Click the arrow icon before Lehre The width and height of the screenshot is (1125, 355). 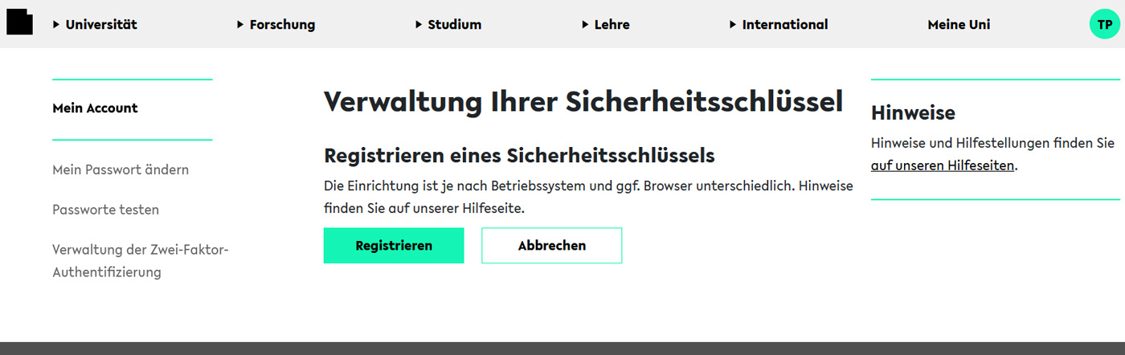[x=585, y=25]
